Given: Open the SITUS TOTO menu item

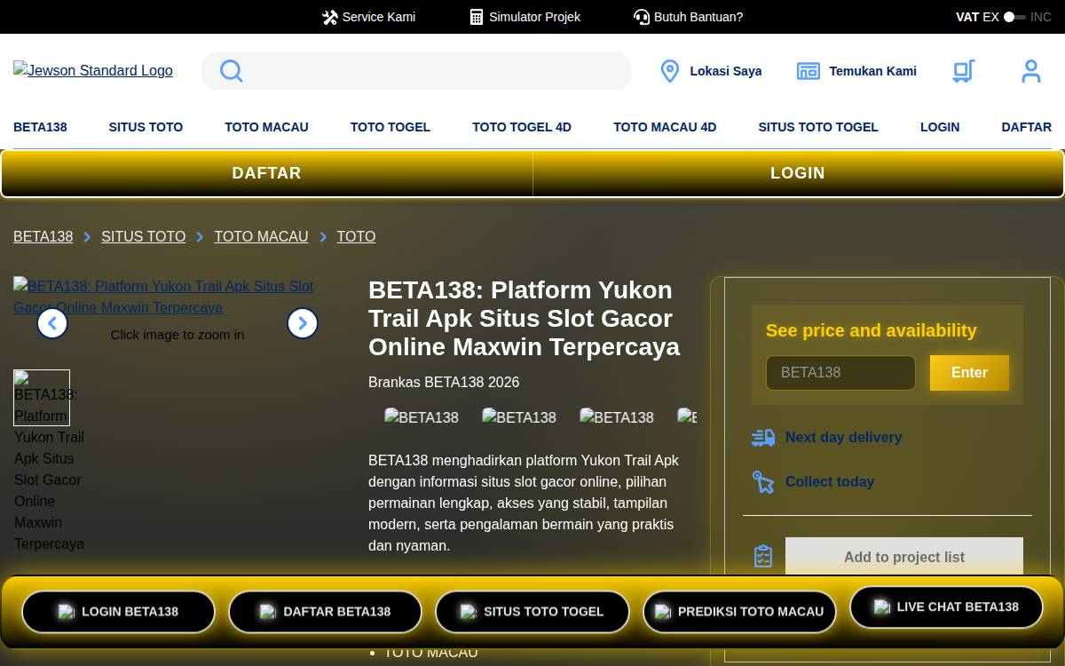Looking at the screenshot, I should [x=146, y=127].
